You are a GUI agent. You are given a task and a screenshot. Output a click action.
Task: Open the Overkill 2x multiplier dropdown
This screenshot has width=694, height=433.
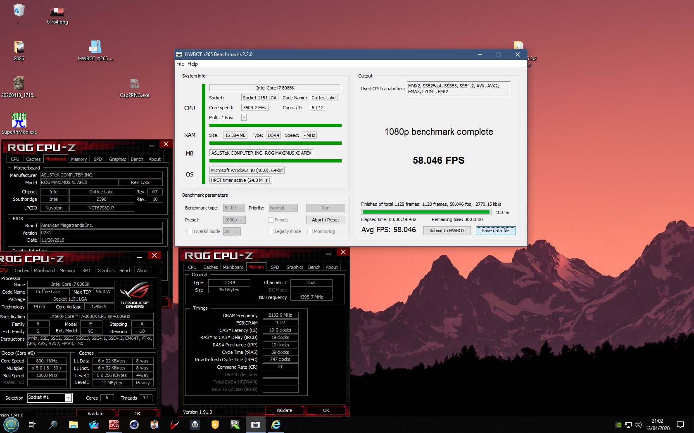(x=232, y=232)
